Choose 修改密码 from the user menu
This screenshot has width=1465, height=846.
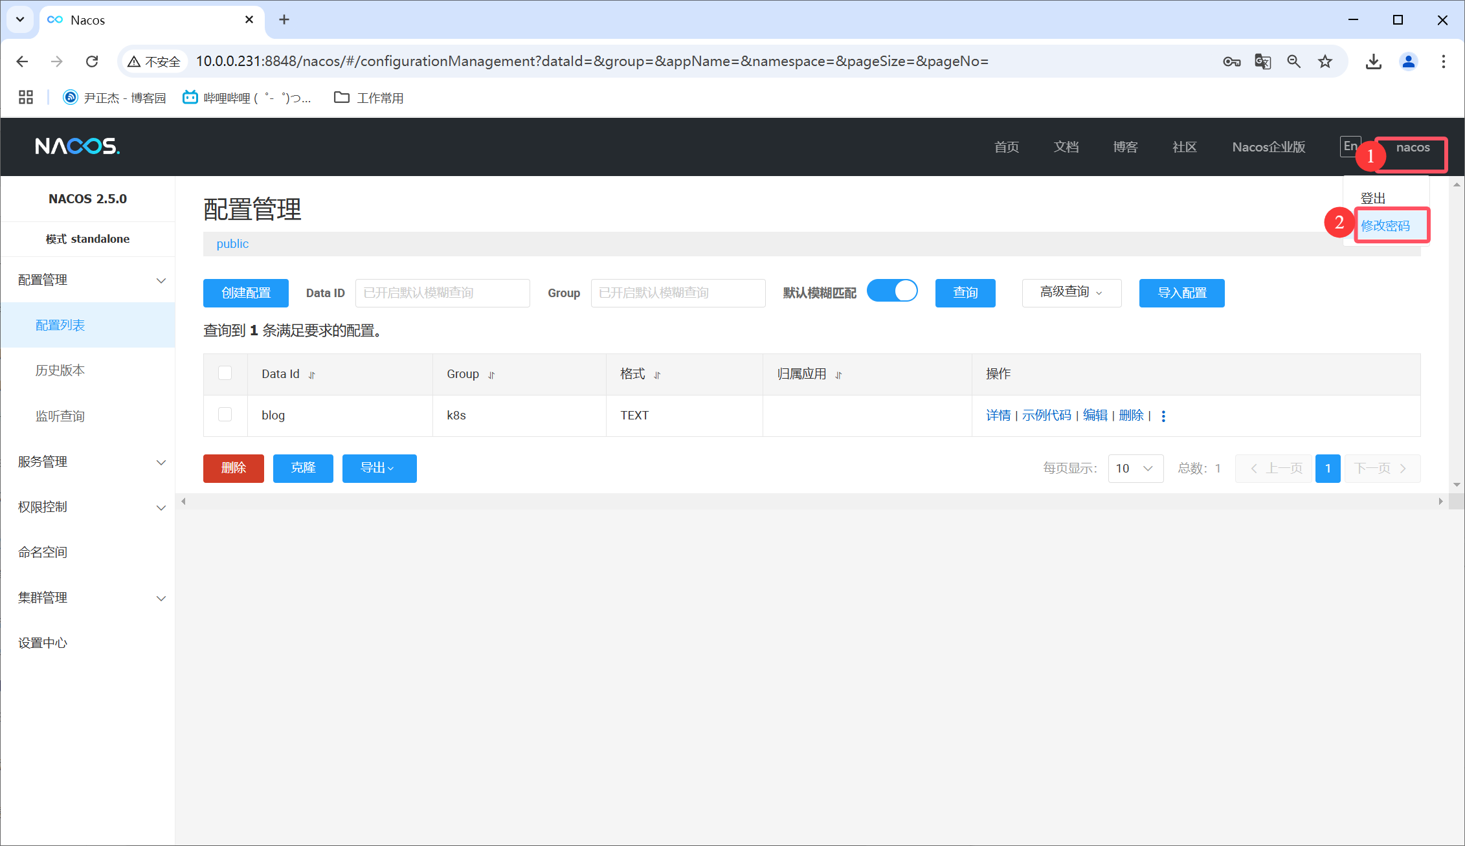tap(1385, 225)
